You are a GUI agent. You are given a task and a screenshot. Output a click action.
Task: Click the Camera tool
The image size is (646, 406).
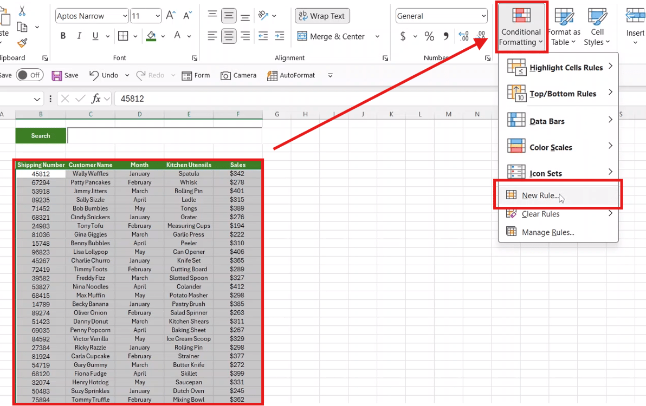[x=238, y=75]
